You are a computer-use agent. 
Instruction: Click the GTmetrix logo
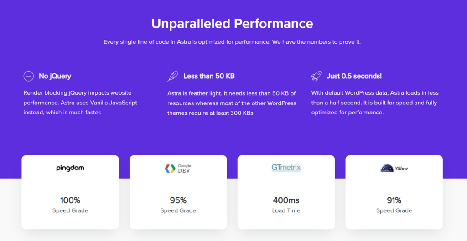(x=286, y=168)
